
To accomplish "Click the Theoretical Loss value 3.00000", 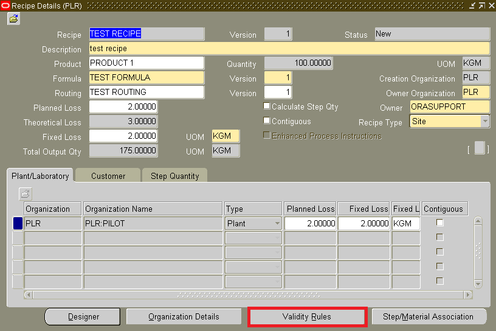I will point(123,121).
